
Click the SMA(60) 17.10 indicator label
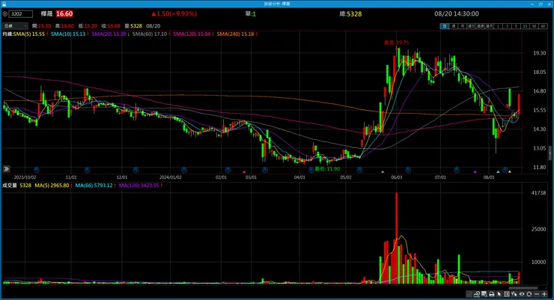pyautogui.click(x=150, y=34)
